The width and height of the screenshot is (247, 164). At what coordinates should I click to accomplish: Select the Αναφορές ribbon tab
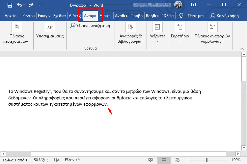(x=90, y=16)
